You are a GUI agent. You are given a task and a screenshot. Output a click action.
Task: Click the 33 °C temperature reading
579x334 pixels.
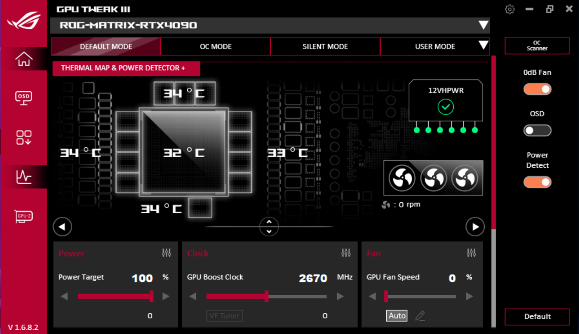tap(288, 152)
